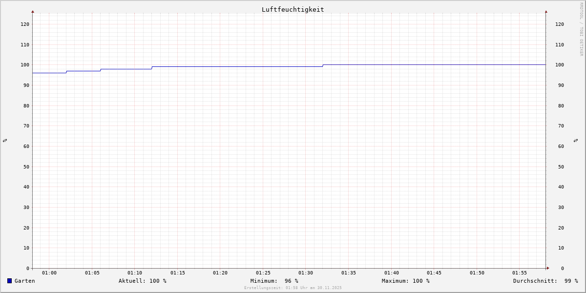Click the 01:05 time axis label
This screenshot has height=293, width=586.
pyautogui.click(x=92, y=273)
